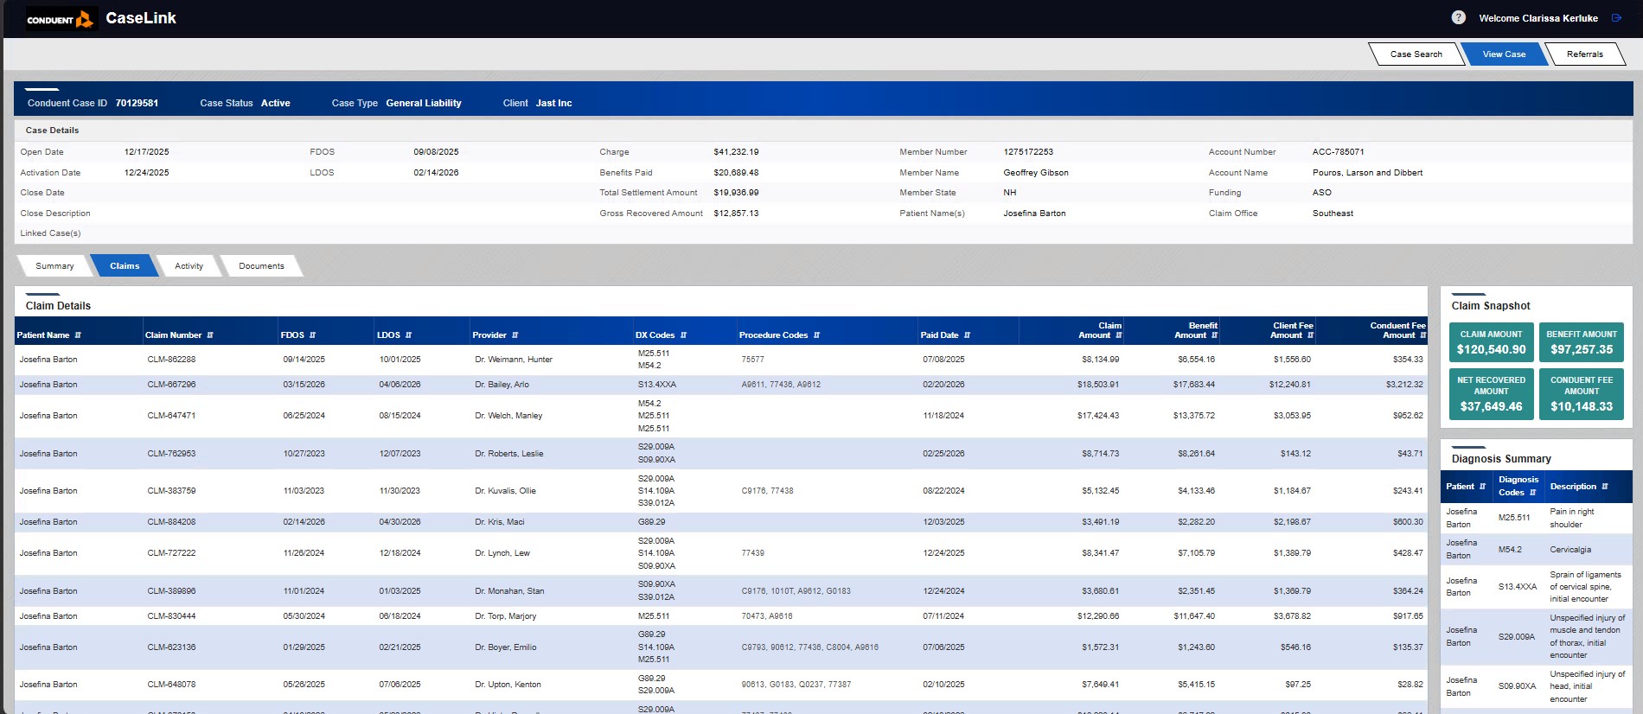1643x714 pixels.
Task: Click the Conduent Fee Amount snapshot tile
Action: [1582, 393]
